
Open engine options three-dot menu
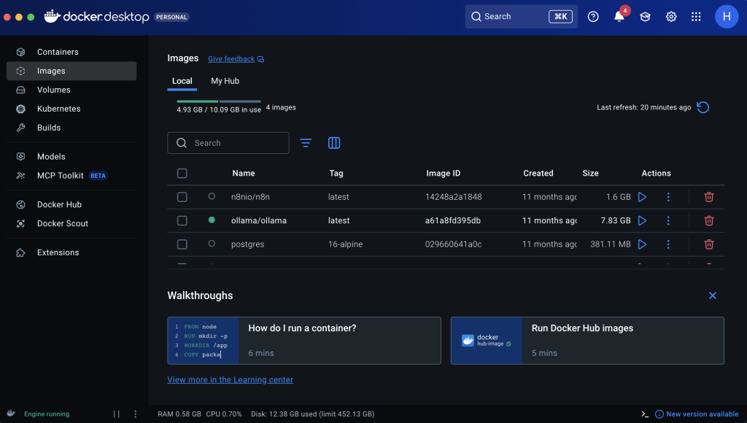135,414
